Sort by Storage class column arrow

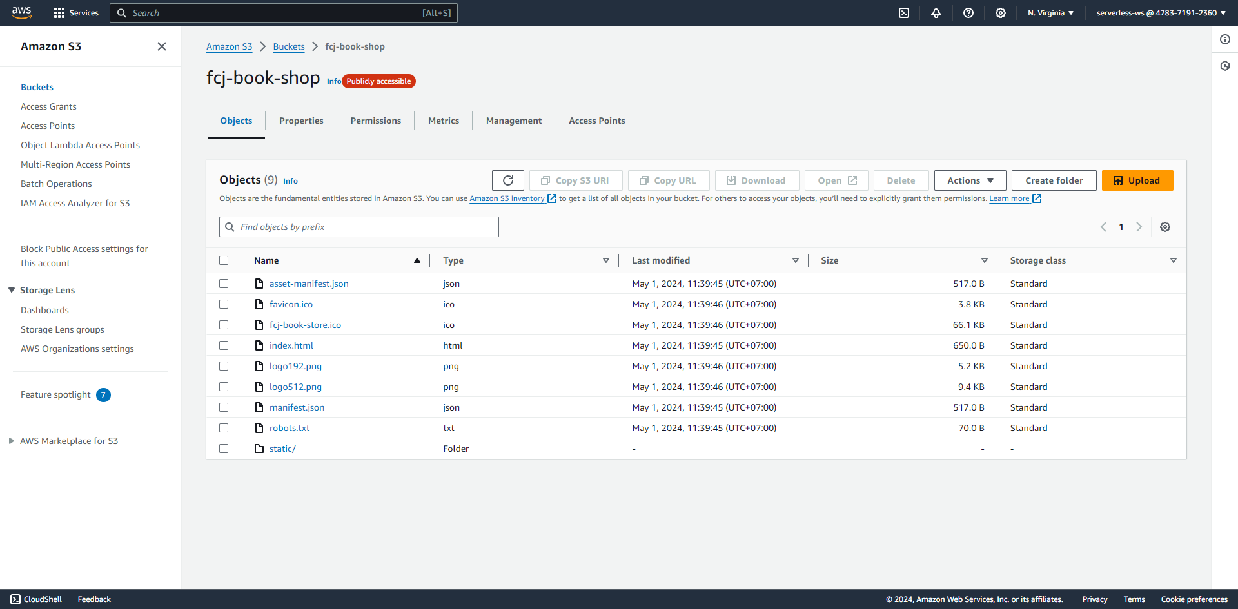click(x=1174, y=260)
